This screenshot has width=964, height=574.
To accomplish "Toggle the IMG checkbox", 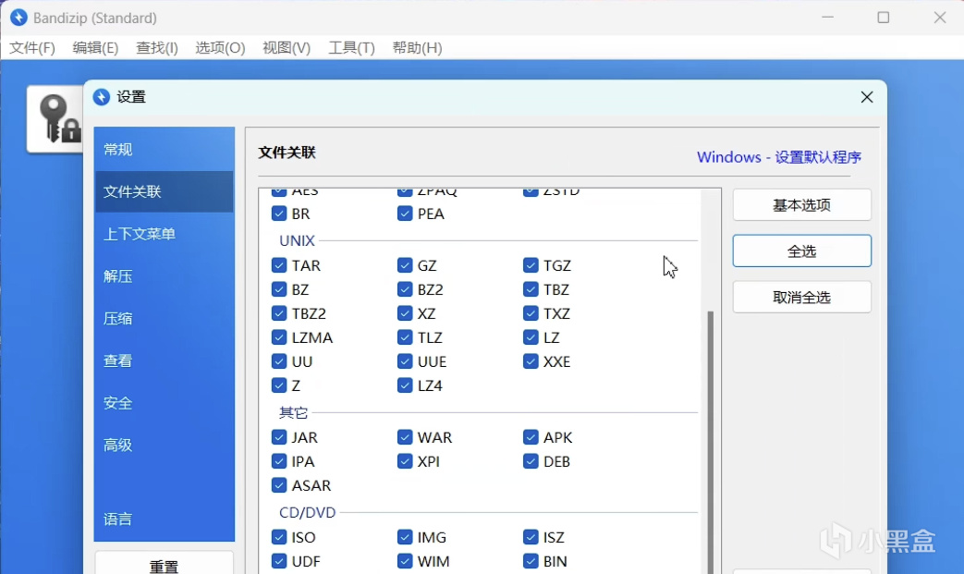I will pos(405,537).
